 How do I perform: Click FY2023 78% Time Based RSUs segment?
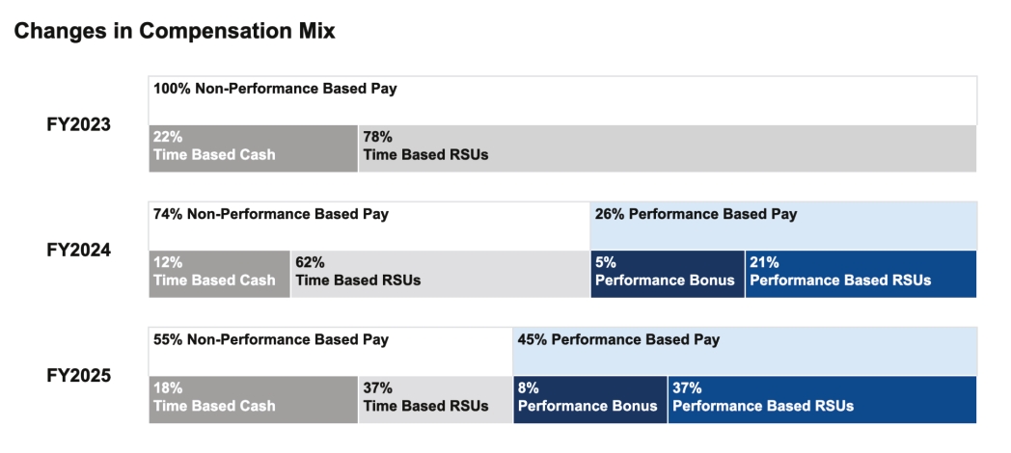coord(667,149)
